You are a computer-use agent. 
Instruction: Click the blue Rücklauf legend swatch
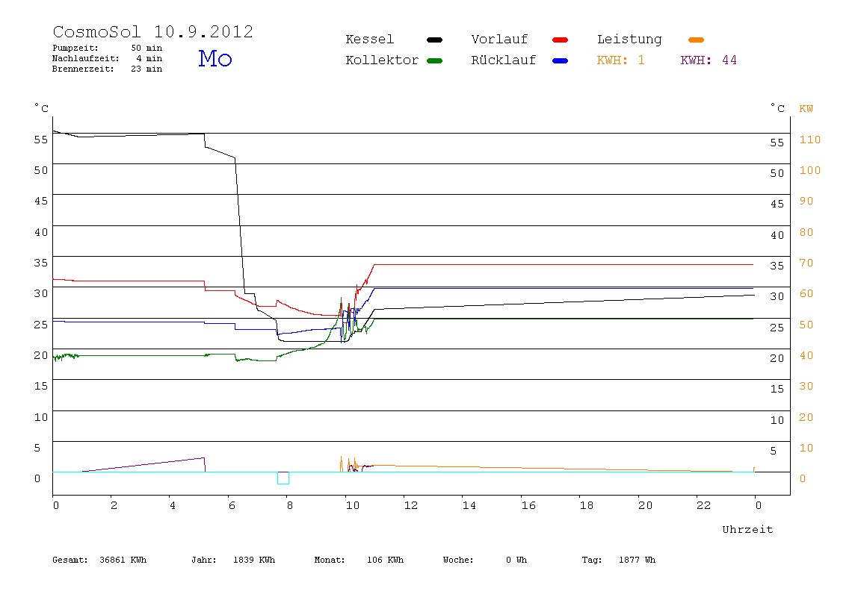pyautogui.click(x=561, y=60)
